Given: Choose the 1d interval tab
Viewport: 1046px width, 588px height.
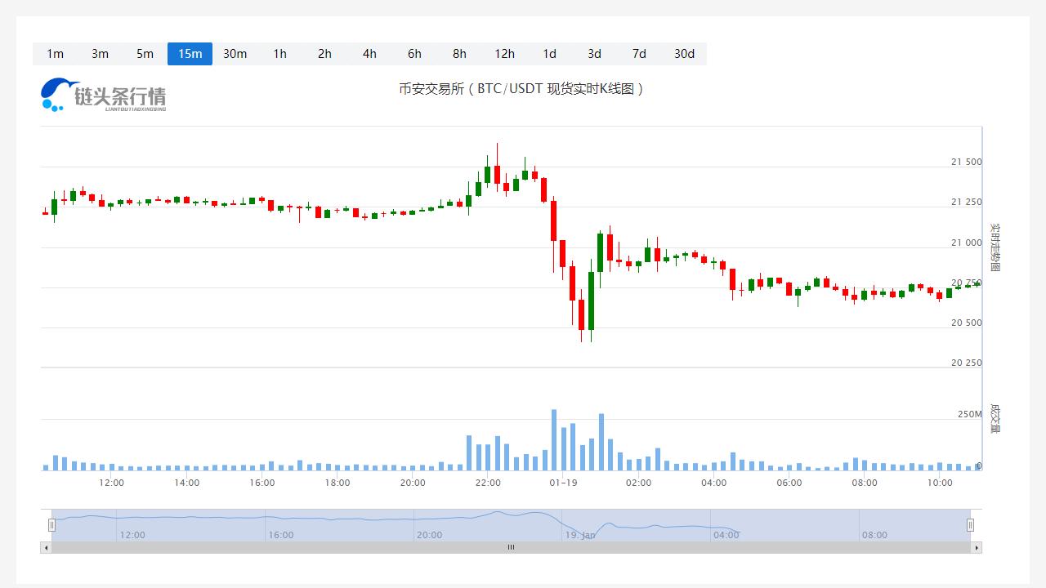Looking at the screenshot, I should 549,54.
